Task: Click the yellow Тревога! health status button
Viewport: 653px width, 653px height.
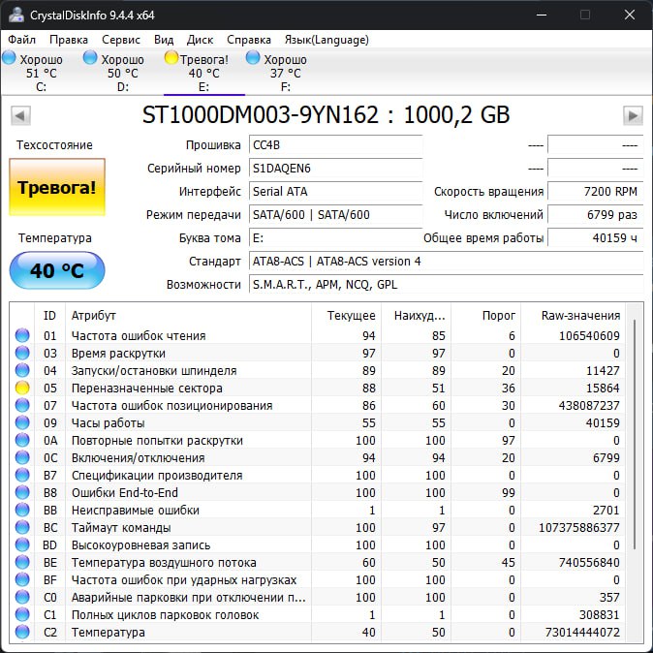Action: (57, 187)
